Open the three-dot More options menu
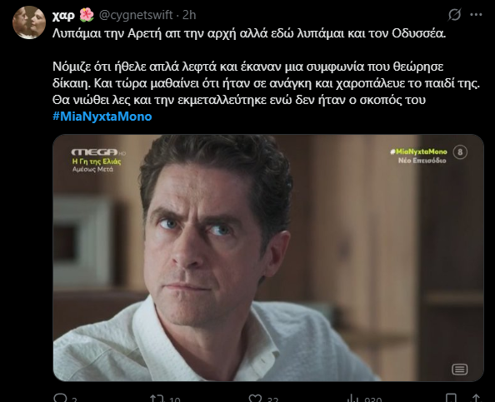Image resolution: width=495 pixels, height=402 pixels. point(476,14)
